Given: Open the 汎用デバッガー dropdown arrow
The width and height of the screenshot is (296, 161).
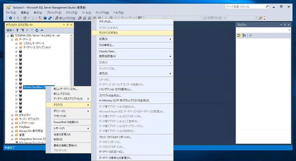Looking at the screenshot, I should click(x=225, y=18).
